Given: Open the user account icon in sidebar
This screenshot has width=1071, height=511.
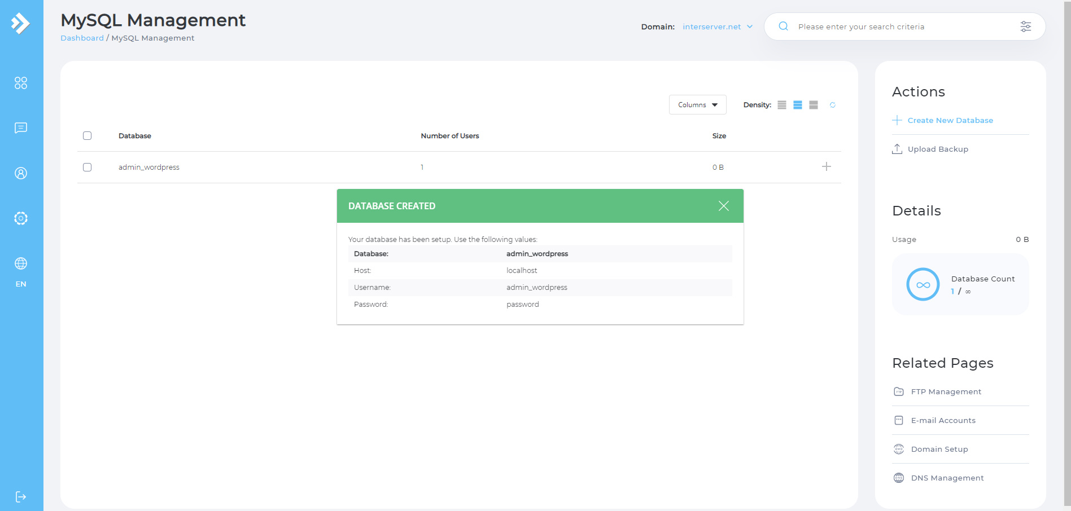Looking at the screenshot, I should [21, 173].
